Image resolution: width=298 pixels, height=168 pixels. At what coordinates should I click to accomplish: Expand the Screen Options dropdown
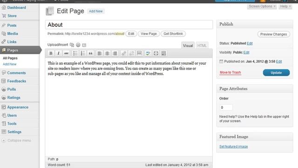pos(262,6)
